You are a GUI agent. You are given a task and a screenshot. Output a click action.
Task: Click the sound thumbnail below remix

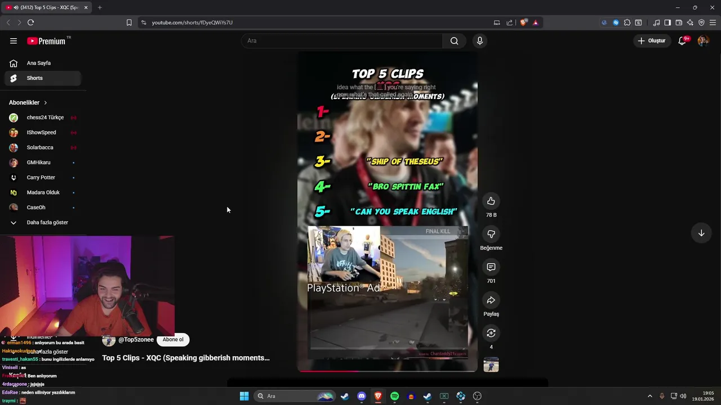pyautogui.click(x=491, y=365)
